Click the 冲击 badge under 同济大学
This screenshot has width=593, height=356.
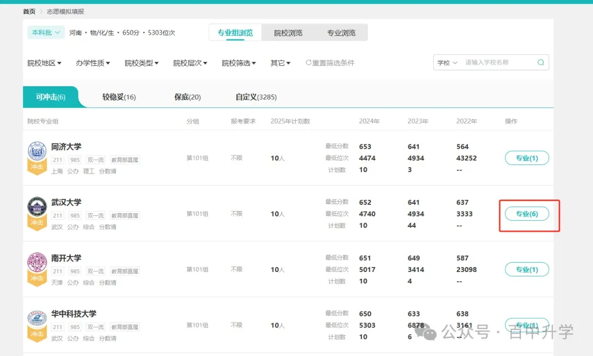point(37,167)
